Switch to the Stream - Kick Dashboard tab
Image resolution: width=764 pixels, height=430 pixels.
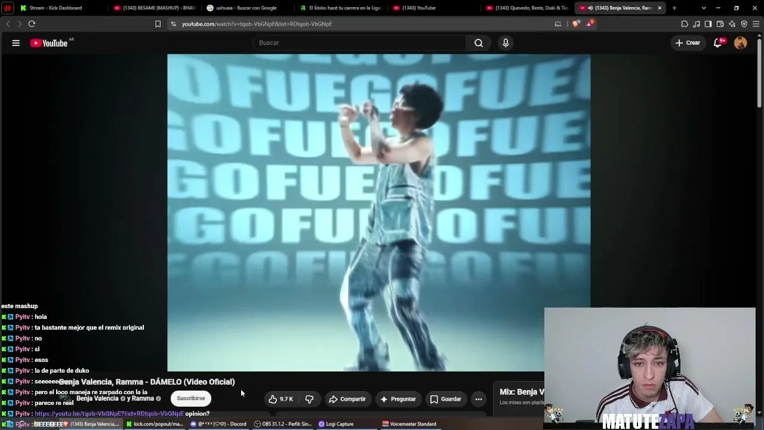coord(61,8)
